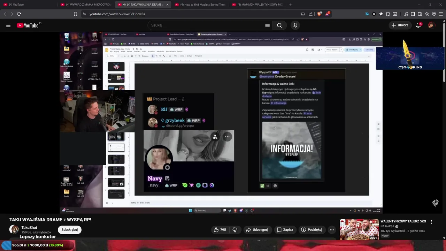Open the Brave Wallet
The height and width of the screenshot is (251, 446).
(420, 14)
